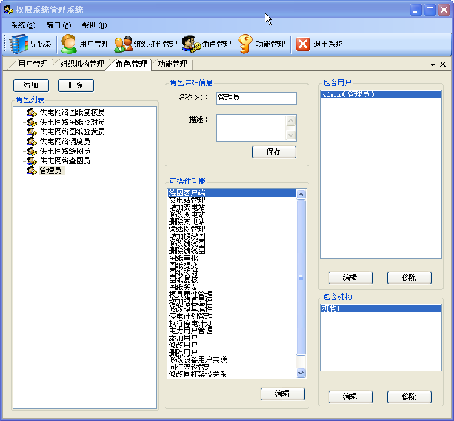Switch to the 组织机构管理 tab

(x=82, y=64)
